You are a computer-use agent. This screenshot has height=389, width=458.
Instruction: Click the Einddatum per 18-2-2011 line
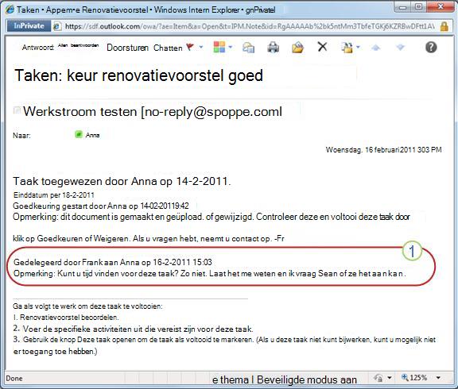[54, 195]
